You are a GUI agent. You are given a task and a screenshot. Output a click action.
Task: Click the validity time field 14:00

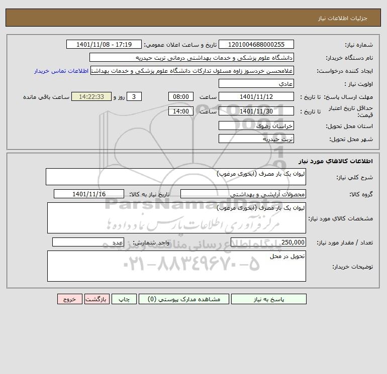click(x=180, y=111)
